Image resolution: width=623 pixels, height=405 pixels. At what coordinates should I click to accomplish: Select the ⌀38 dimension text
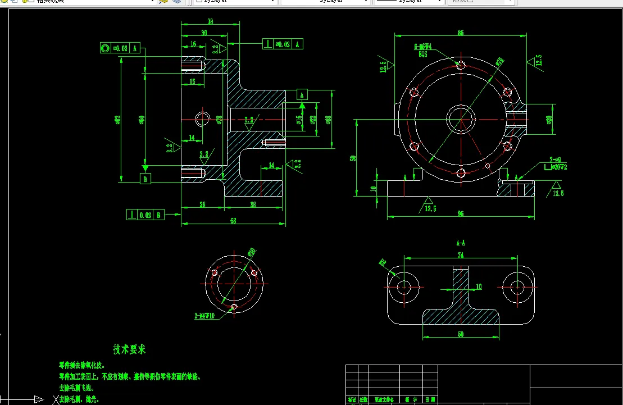coord(329,119)
